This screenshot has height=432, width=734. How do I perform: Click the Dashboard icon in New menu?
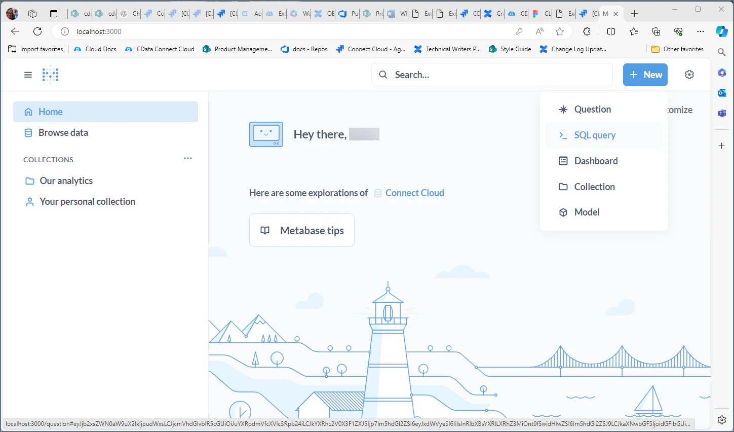[x=563, y=161]
